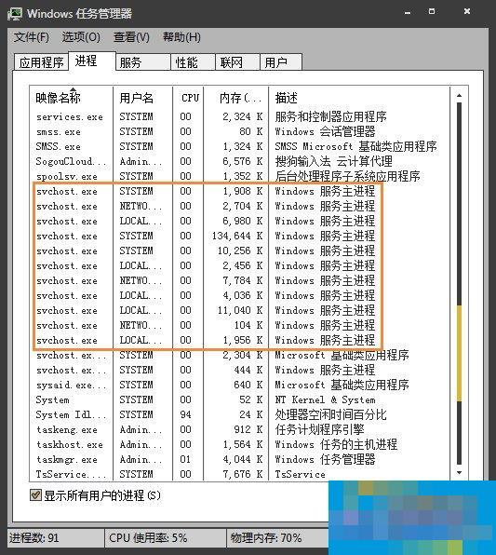
Task: Select the spoolsv.exe process row
Action: click(x=239, y=176)
